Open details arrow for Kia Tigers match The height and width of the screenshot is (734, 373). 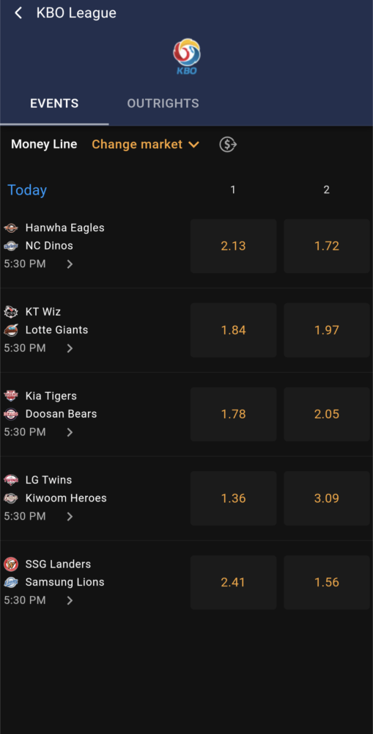[x=70, y=432]
